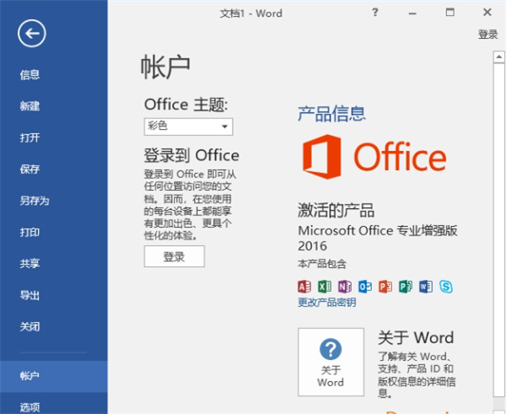The width and height of the screenshot is (506, 414).
Task: Click the 文档1 - Word window title
Action: point(251,13)
